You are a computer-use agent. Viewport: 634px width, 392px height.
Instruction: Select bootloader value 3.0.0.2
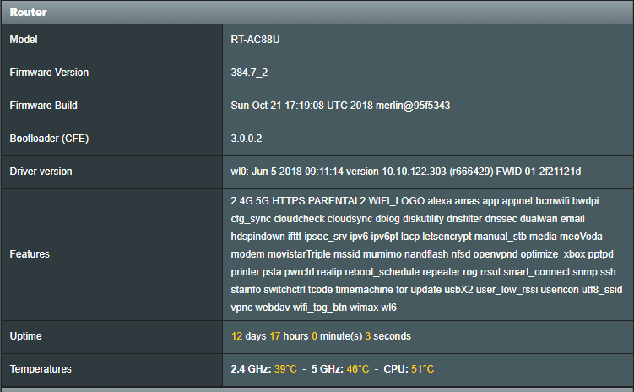tap(247, 139)
